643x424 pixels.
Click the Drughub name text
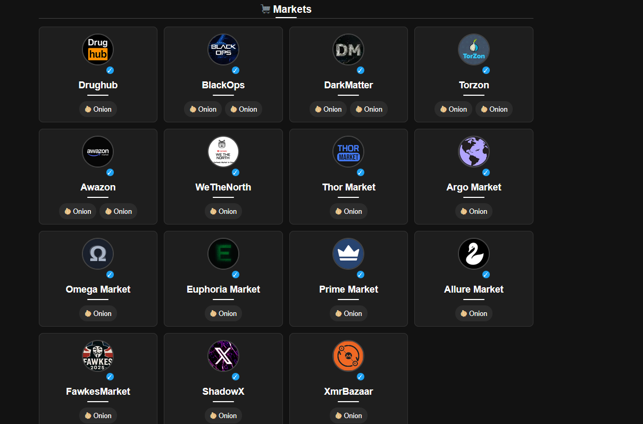pos(98,85)
